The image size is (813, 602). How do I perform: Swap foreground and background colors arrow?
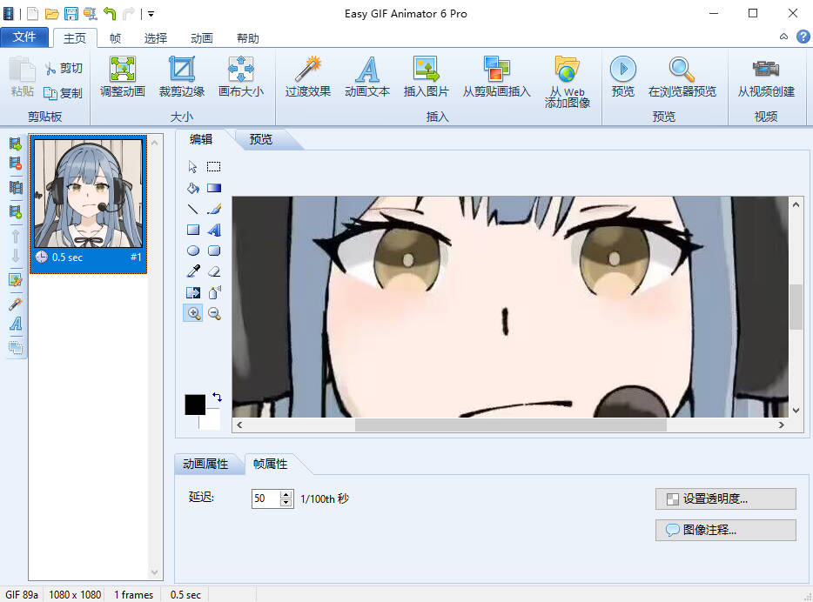tap(217, 398)
